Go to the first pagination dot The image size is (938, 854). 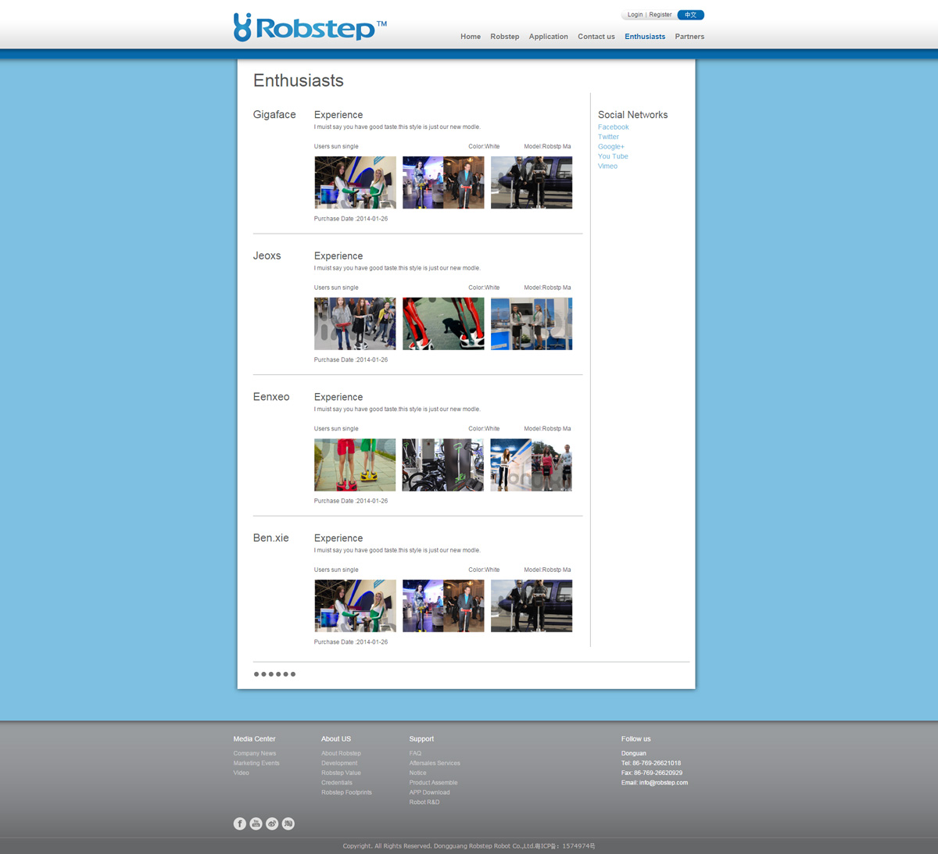click(256, 674)
